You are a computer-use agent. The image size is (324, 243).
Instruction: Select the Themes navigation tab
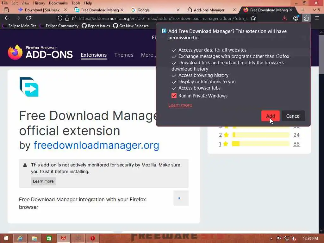(x=124, y=55)
